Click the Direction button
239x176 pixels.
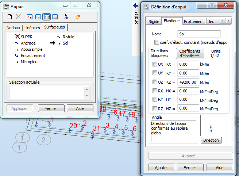(211, 140)
